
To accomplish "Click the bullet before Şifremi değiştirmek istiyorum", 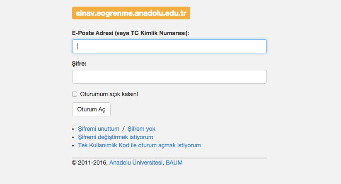I will [x=73, y=137].
